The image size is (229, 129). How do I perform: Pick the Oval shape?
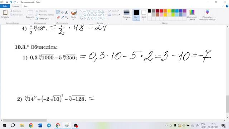(x=88, y=11)
